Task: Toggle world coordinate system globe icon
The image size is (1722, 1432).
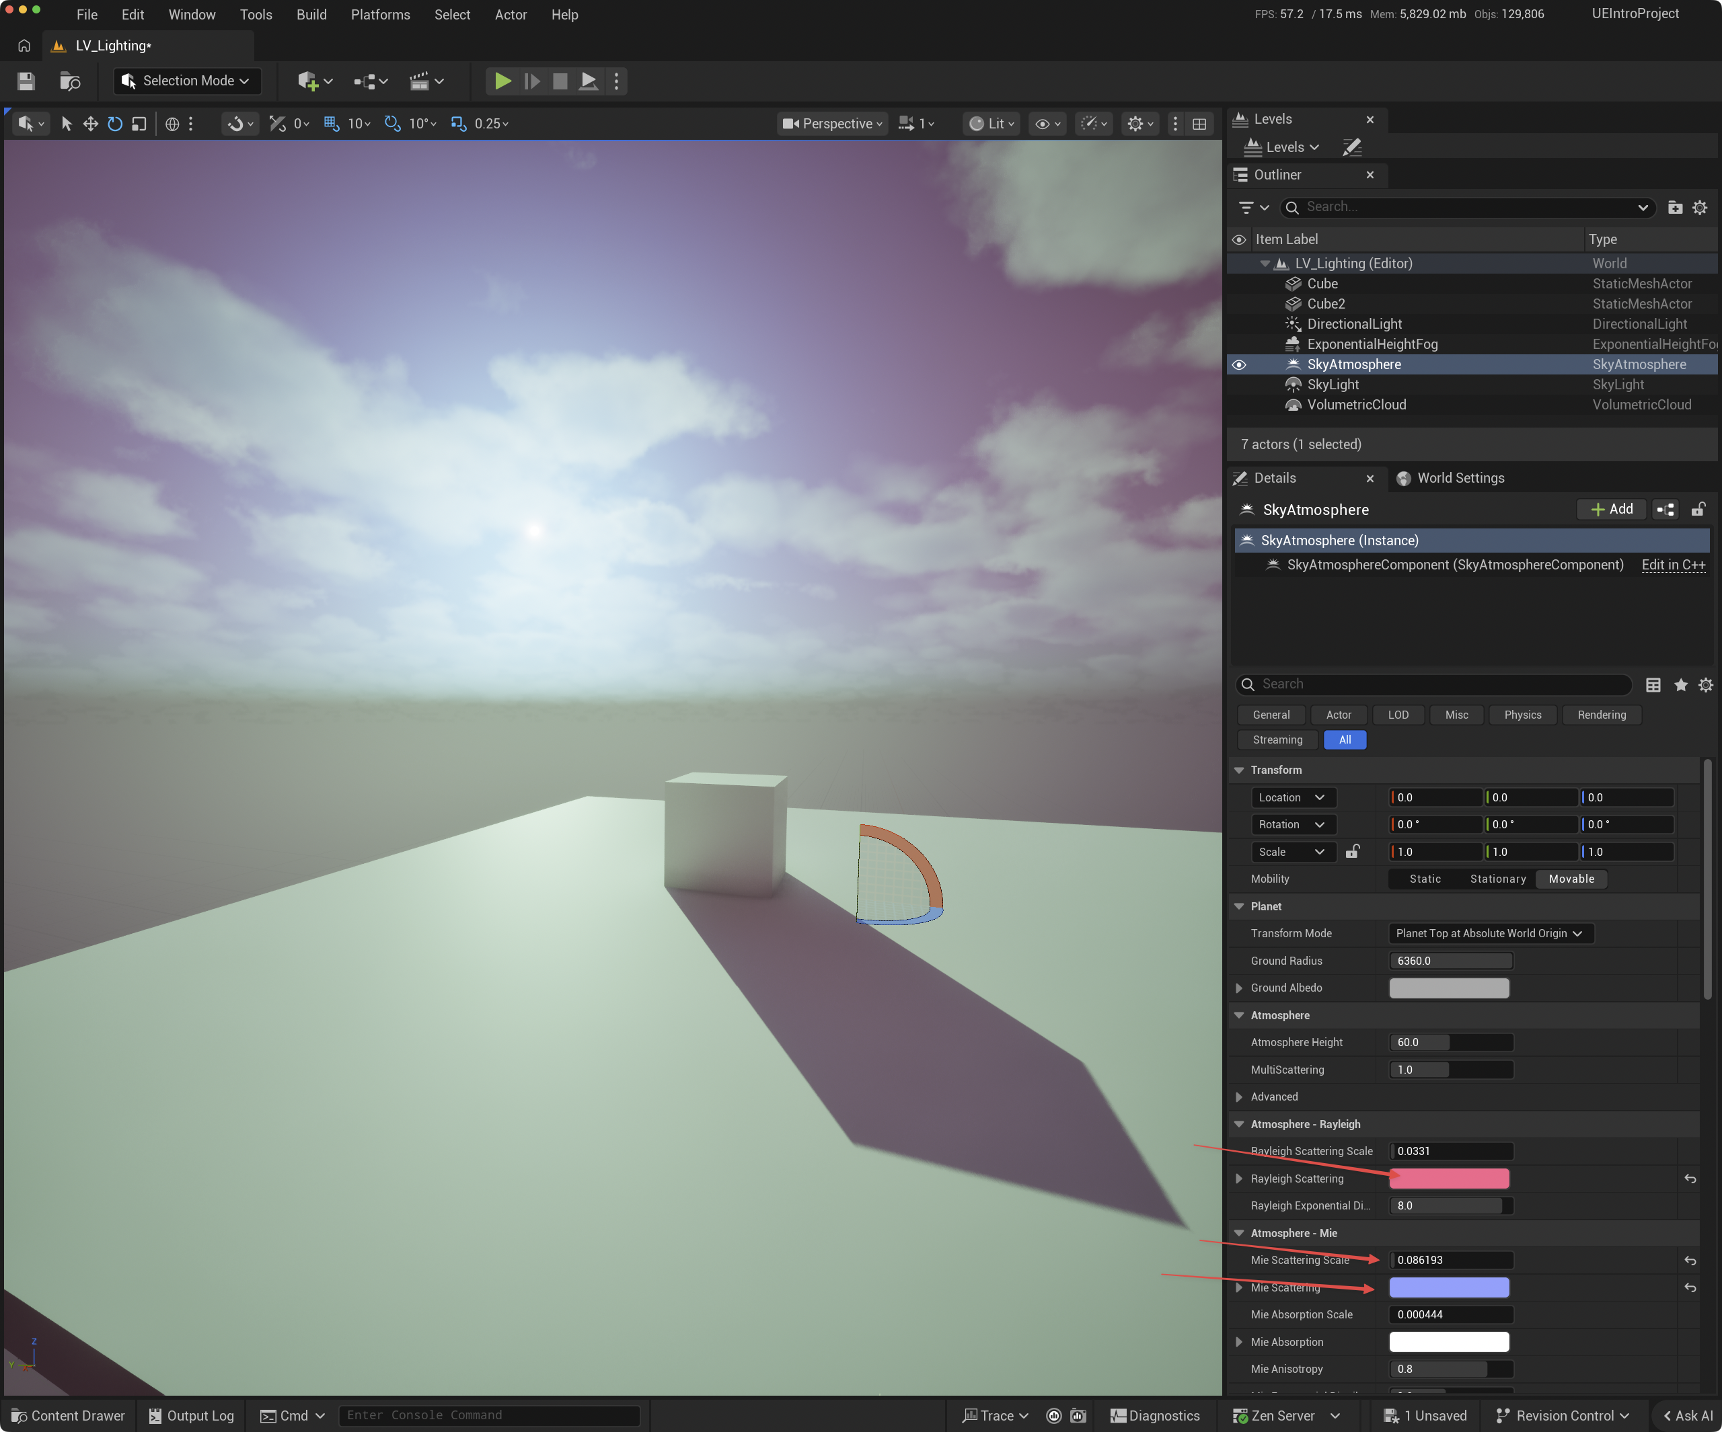Action: click(x=172, y=124)
